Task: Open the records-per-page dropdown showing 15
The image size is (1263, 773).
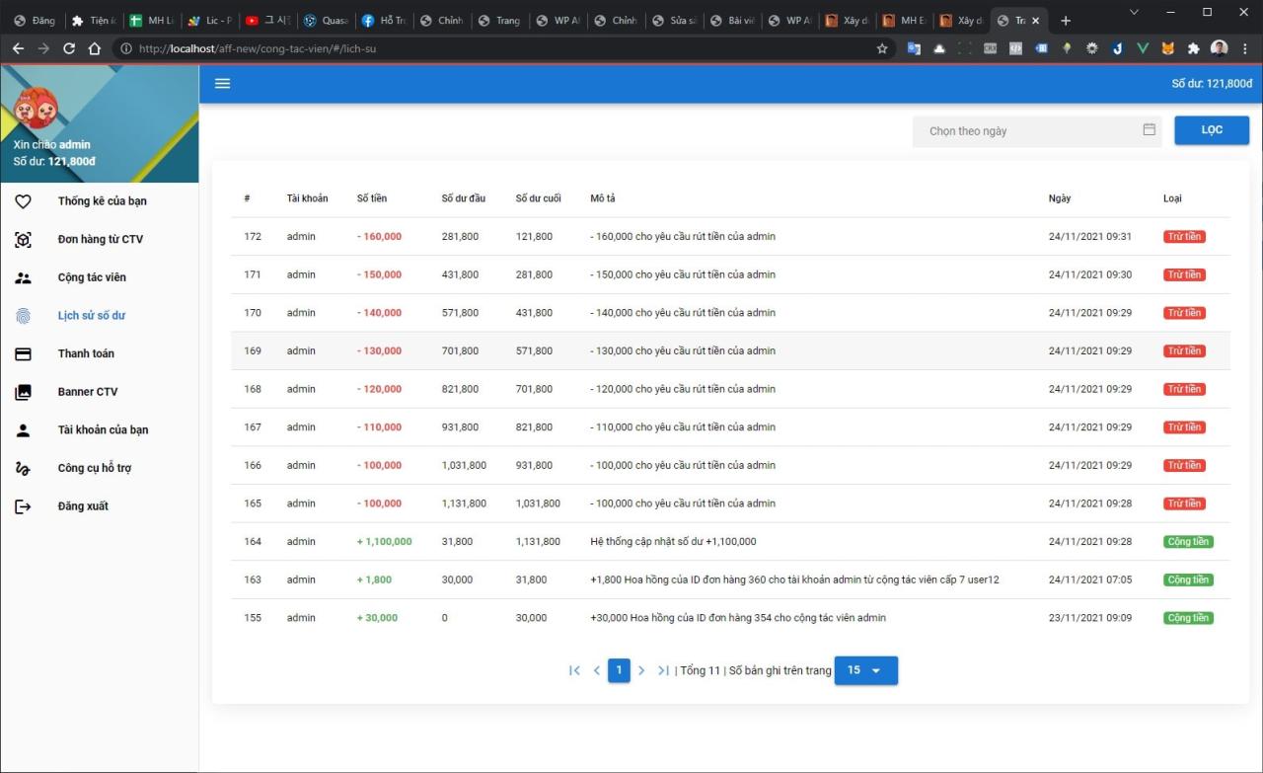Action: [865, 669]
